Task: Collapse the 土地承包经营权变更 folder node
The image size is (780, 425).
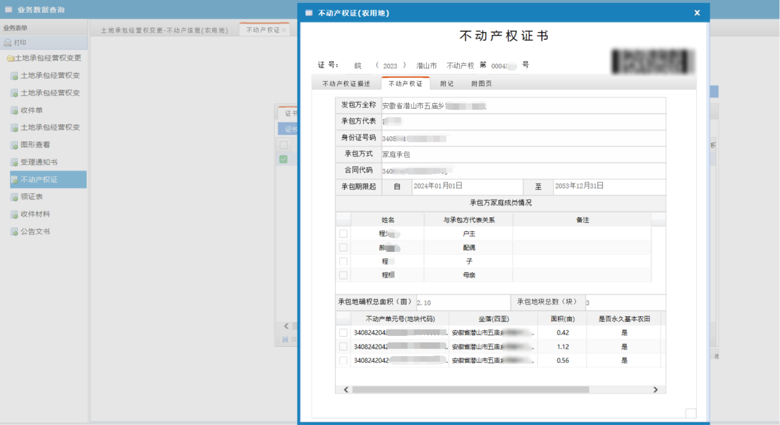Action: pyautogui.click(x=10, y=58)
